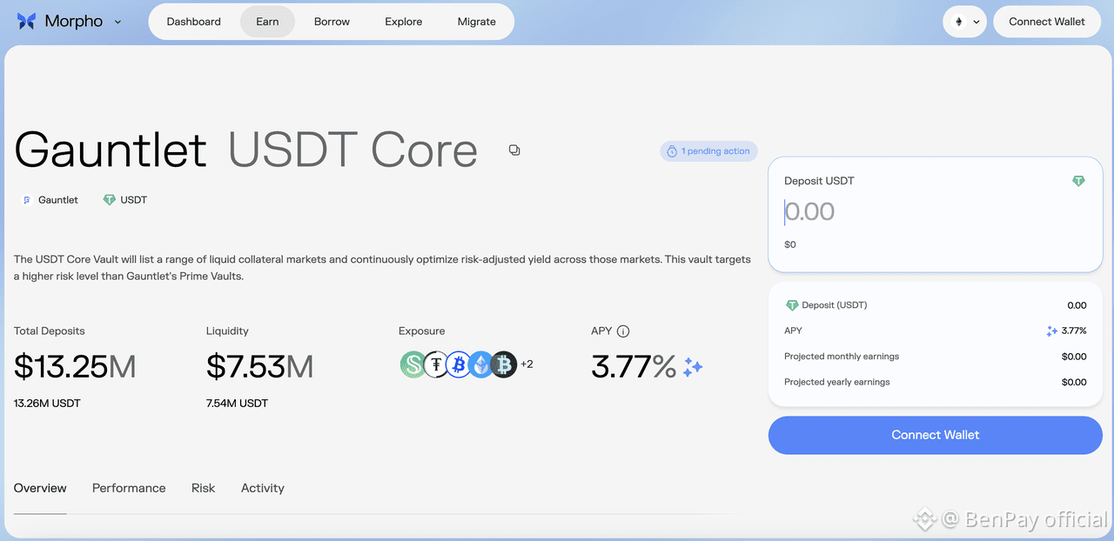Select the Risk tab

click(x=203, y=488)
